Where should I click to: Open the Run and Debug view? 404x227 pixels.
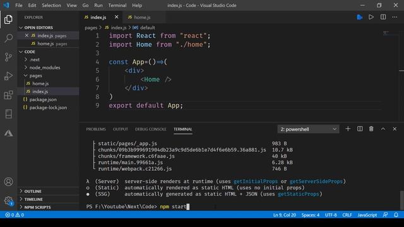(8, 76)
